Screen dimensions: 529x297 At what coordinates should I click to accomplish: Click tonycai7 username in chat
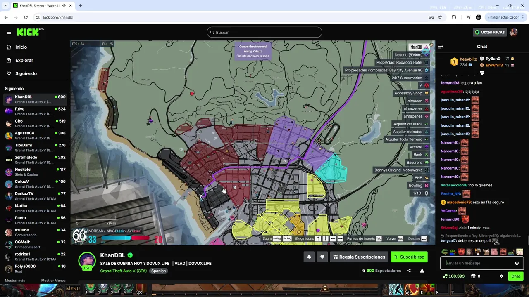[x=448, y=240]
